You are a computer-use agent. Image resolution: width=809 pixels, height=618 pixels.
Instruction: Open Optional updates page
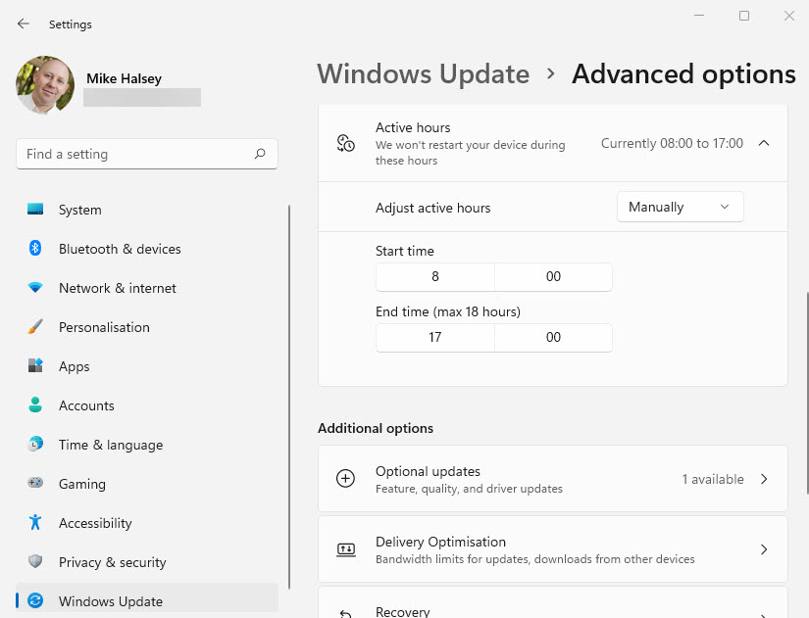pyautogui.click(x=552, y=479)
